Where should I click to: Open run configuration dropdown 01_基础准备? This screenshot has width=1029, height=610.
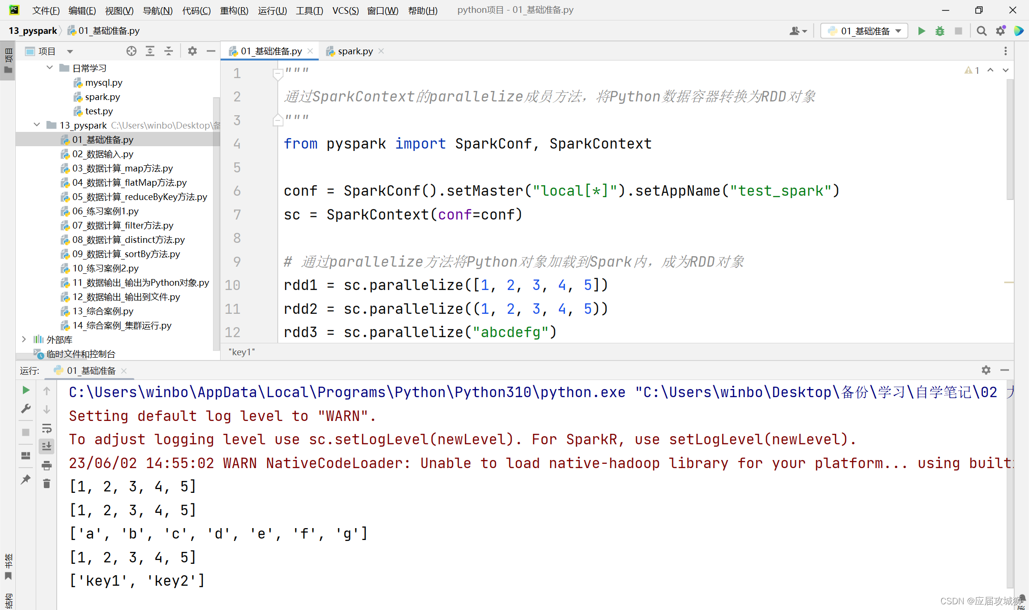864,30
